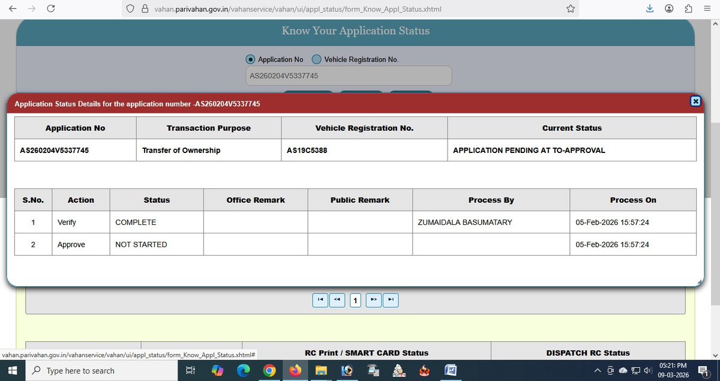
Task: Open taskbar clock and date
Action: click(x=673, y=371)
